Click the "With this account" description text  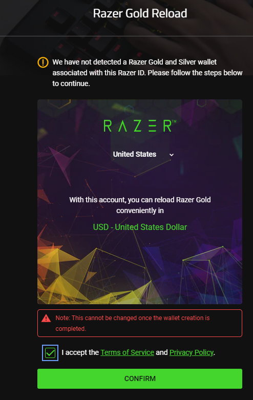point(140,205)
